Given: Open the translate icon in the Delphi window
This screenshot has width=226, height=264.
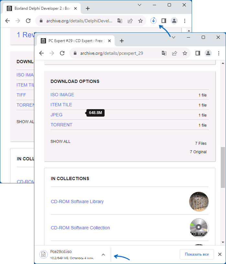Looking at the screenshot, I should point(120,21).
